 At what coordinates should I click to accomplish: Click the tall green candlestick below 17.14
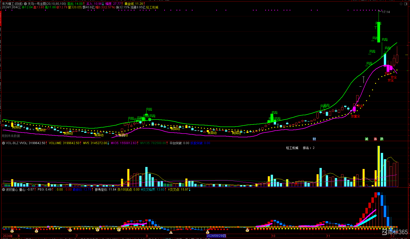coord(379,32)
